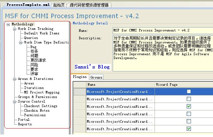Open the Queries tree item
Viewport: 213px width, 137px height.
coord(31,38)
